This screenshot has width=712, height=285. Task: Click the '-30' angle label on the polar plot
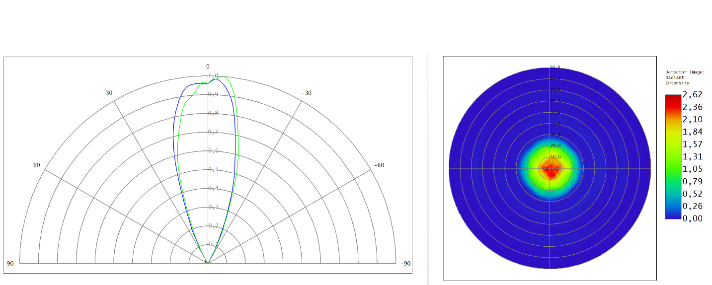(x=307, y=93)
